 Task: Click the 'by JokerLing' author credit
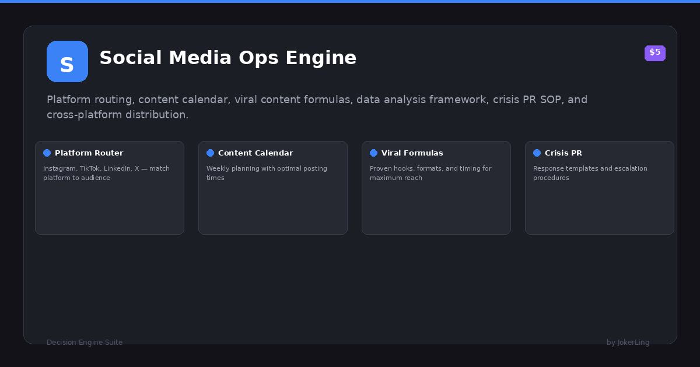[x=628, y=343]
